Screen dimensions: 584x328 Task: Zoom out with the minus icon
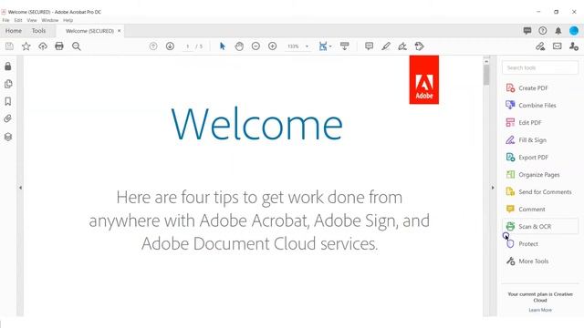coord(255,46)
